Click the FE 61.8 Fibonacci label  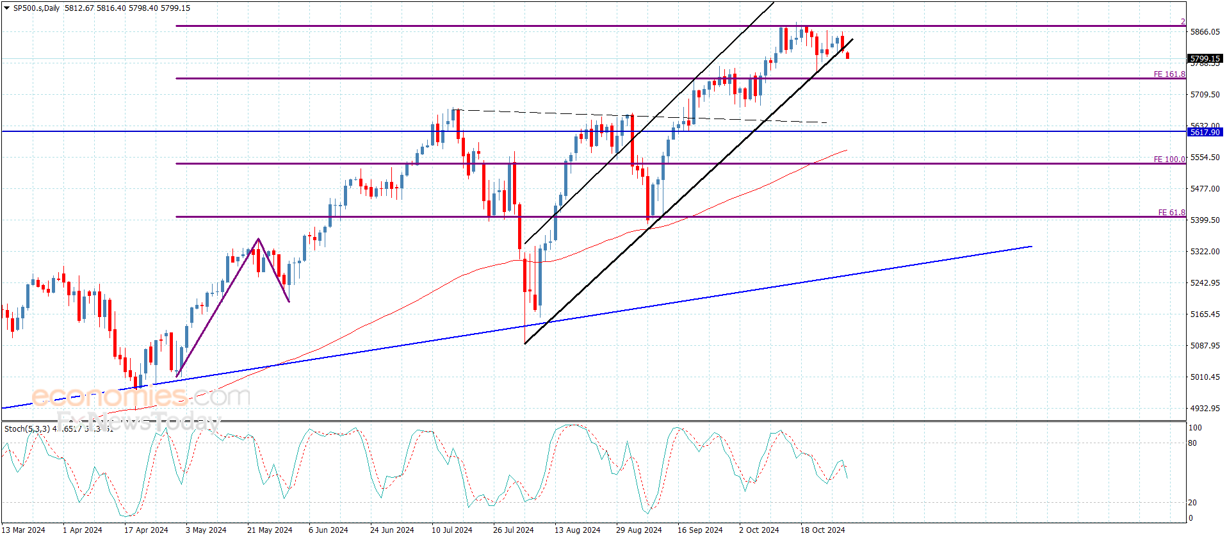1171,213
